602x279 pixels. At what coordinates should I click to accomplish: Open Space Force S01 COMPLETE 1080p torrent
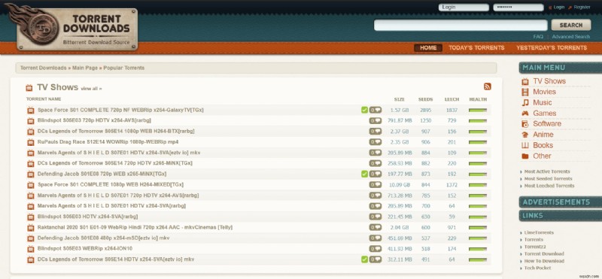pyautogui.click(x=111, y=184)
